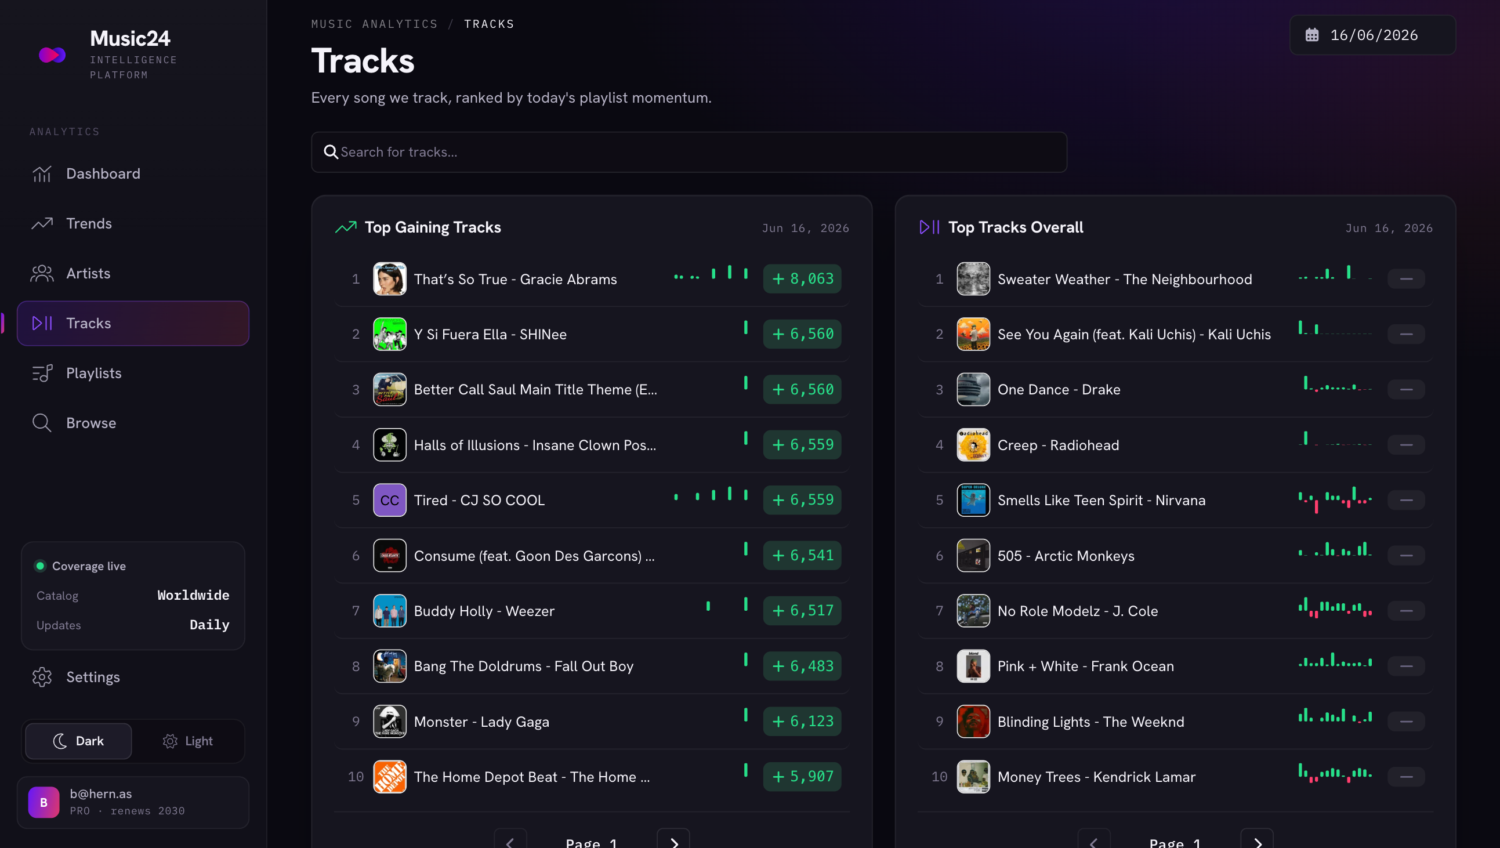Focus the Search for tracks field
This screenshot has height=848, width=1500.
tap(689, 152)
